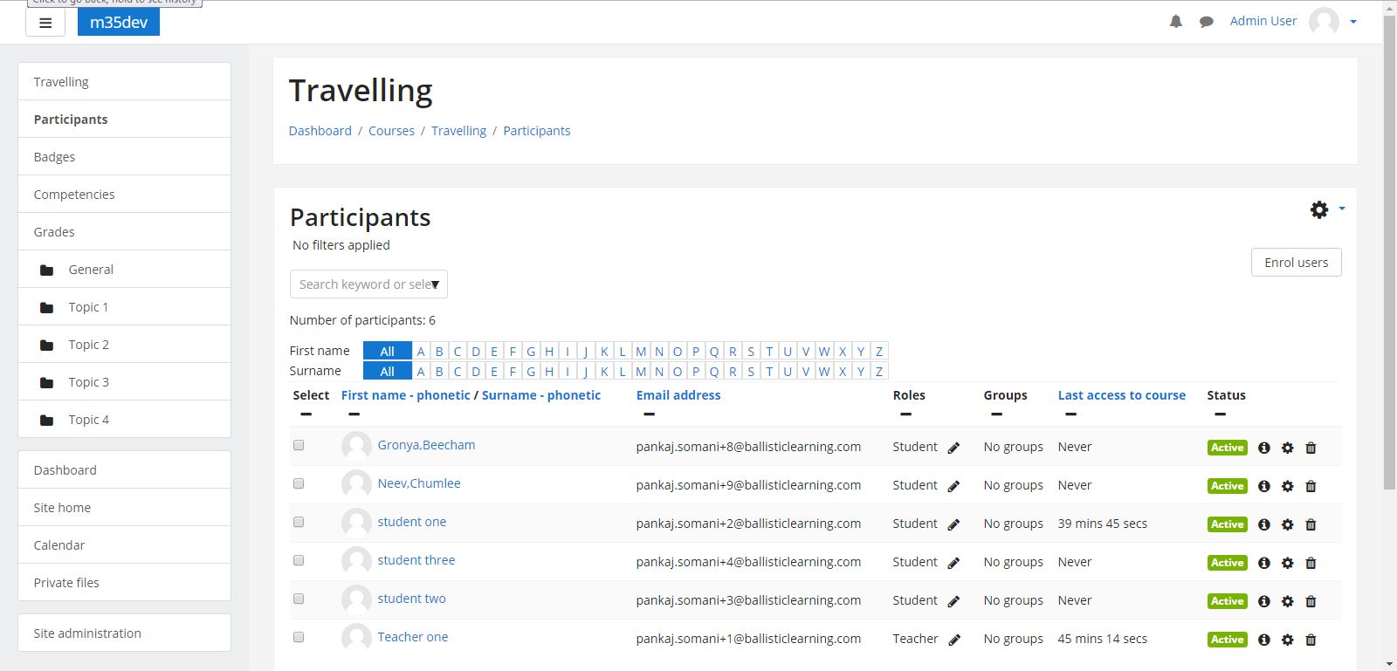Image resolution: width=1397 pixels, height=671 pixels.
Task: Sort by Email address column header
Action: tap(678, 395)
